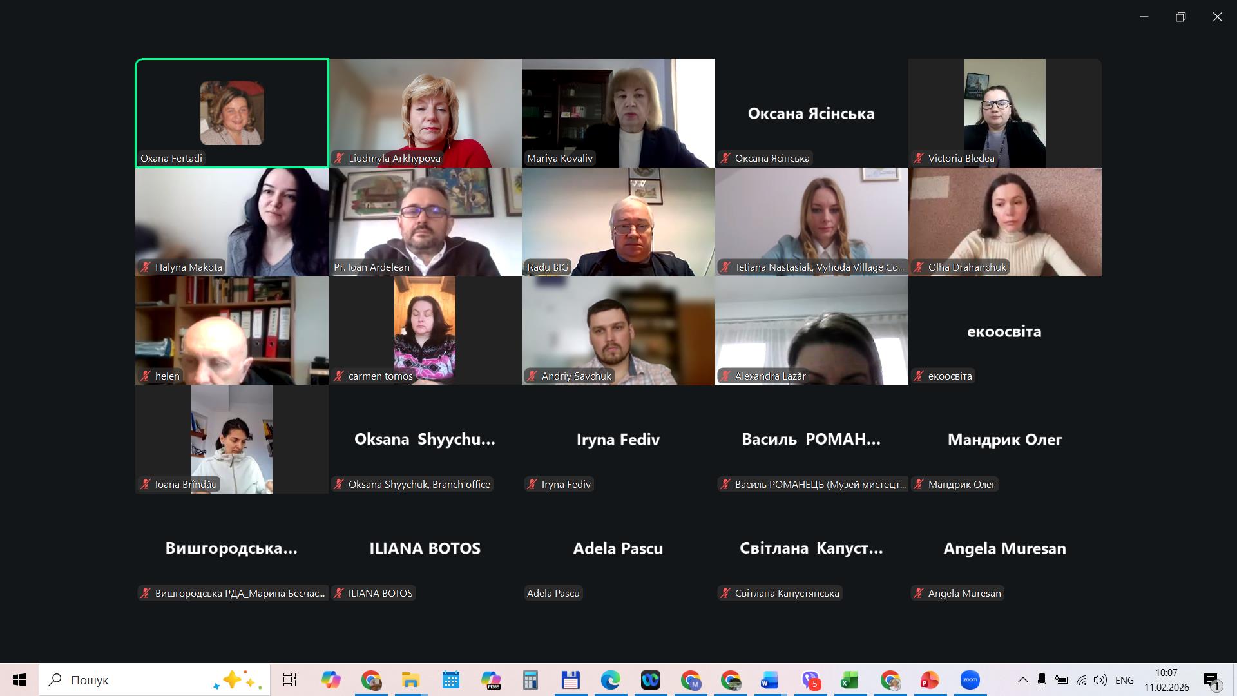Open the date and time flyout

[x=1166, y=680]
